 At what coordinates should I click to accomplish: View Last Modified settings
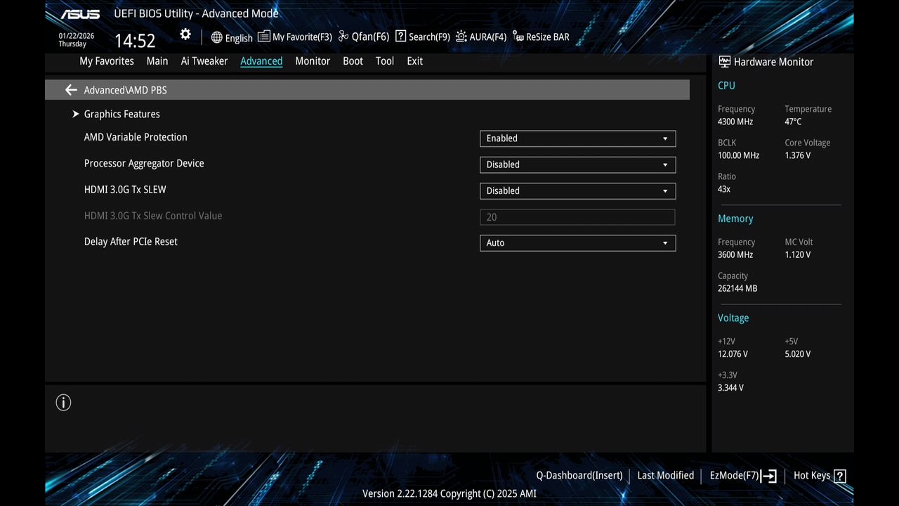[x=665, y=476]
